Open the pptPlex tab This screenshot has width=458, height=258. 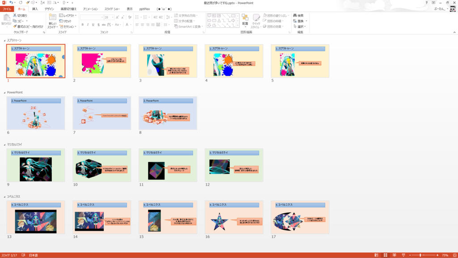click(144, 9)
